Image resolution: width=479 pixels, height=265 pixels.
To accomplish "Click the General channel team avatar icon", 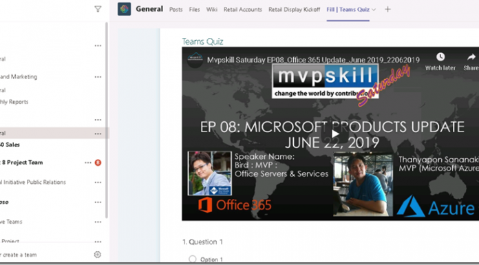I will tap(125, 9).
